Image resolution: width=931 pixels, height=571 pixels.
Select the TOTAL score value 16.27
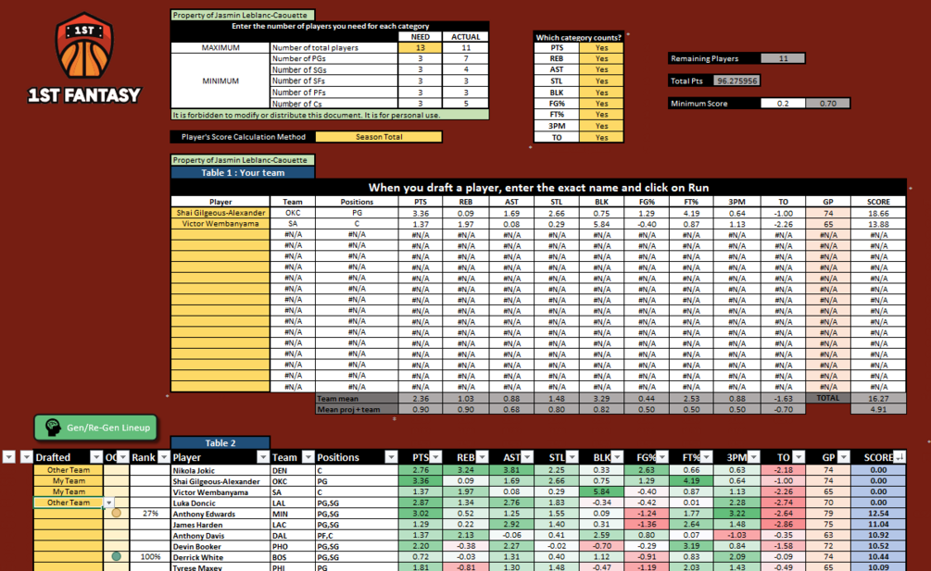(878, 399)
